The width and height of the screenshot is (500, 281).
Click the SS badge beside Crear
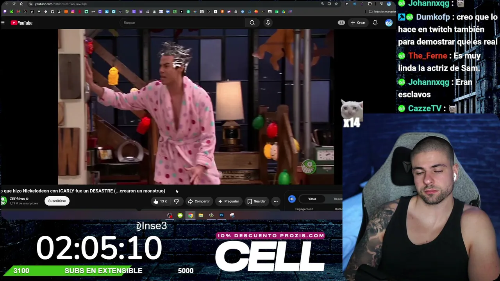pos(341,23)
